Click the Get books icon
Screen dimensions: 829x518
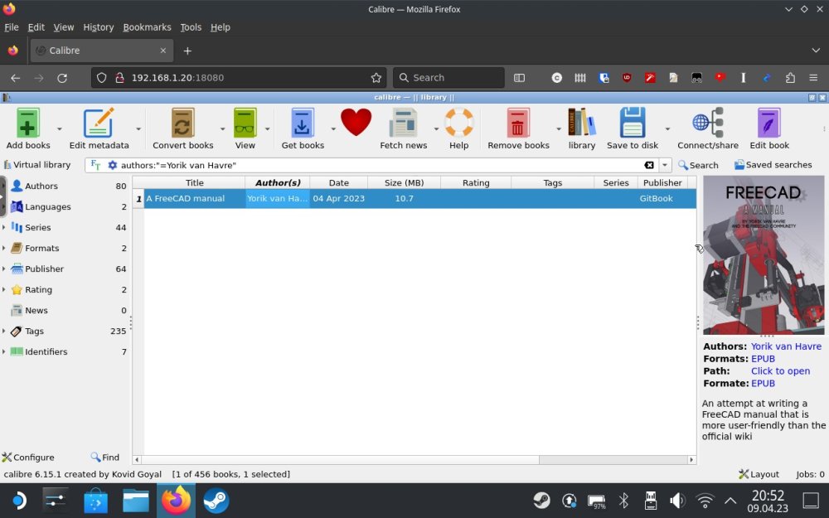[303, 123]
